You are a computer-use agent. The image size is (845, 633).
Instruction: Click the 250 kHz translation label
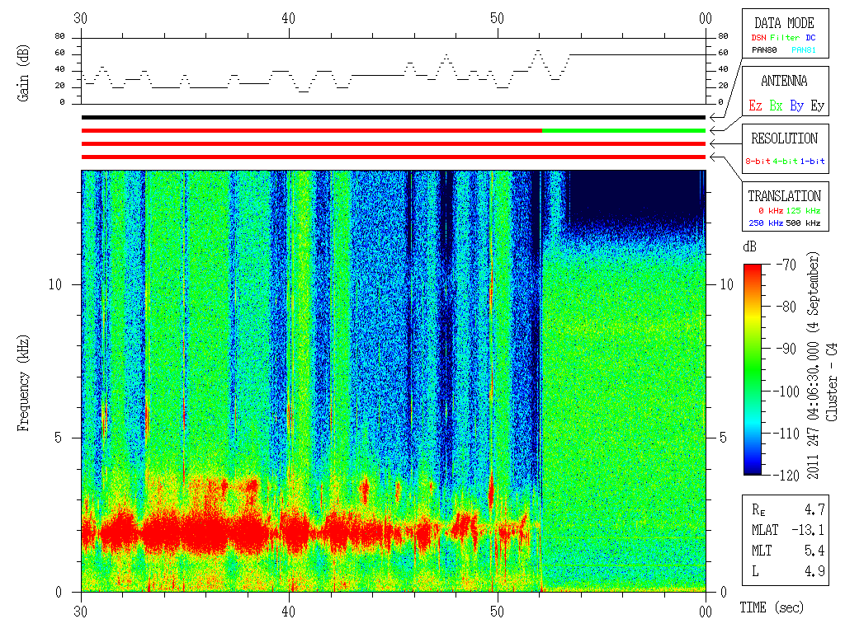point(766,223)
